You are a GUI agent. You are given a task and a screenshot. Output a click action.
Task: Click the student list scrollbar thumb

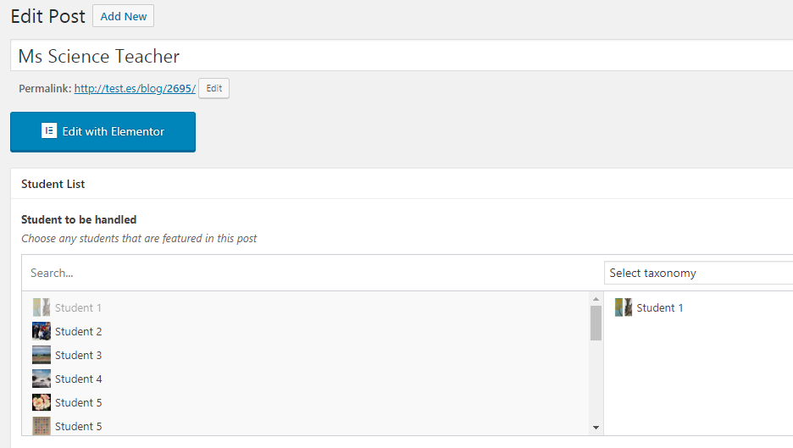[596, 323]
